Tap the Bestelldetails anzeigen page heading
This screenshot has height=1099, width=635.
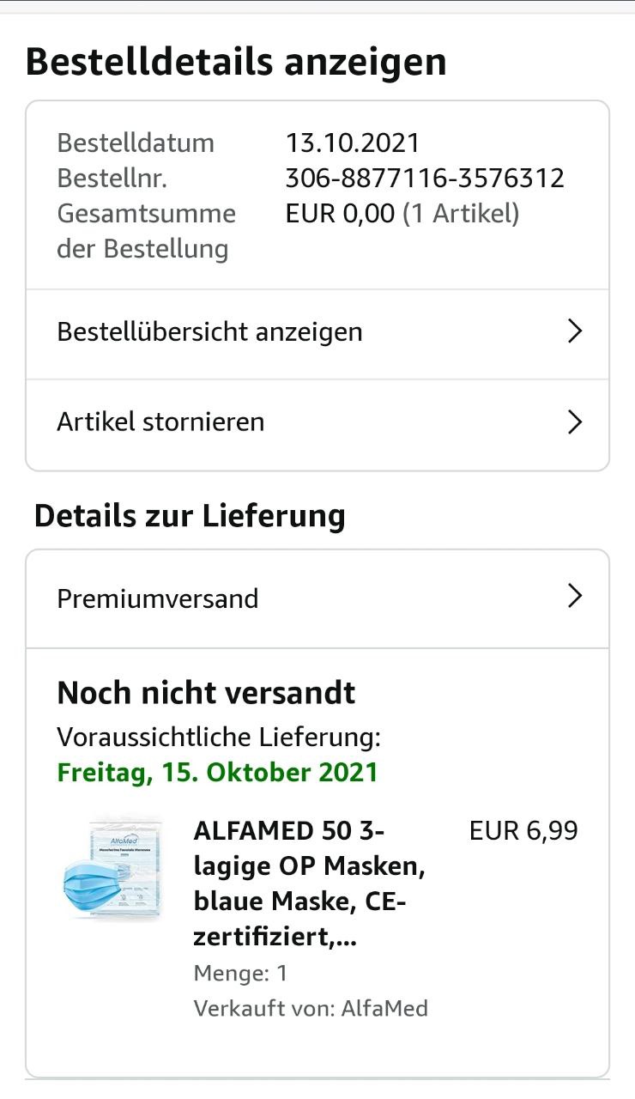236,63
